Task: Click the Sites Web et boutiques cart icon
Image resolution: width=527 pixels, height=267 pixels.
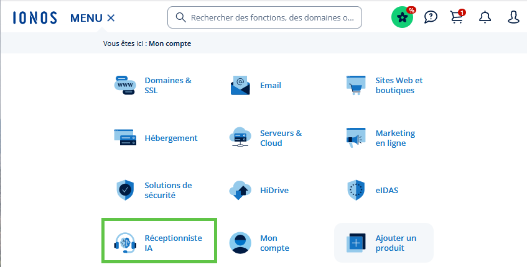Action: pyautogui.click(x=355, y=85)
